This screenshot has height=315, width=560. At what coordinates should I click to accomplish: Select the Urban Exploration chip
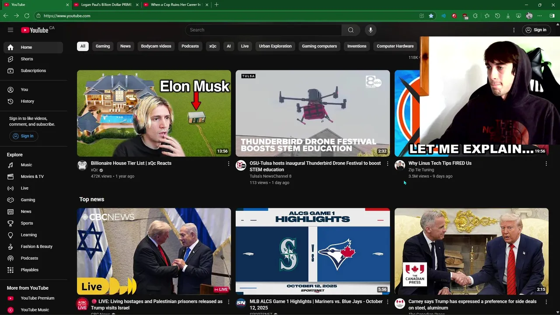pyautogui.click(x=275, y=46)
